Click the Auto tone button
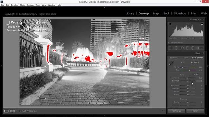 coord(196,75)
